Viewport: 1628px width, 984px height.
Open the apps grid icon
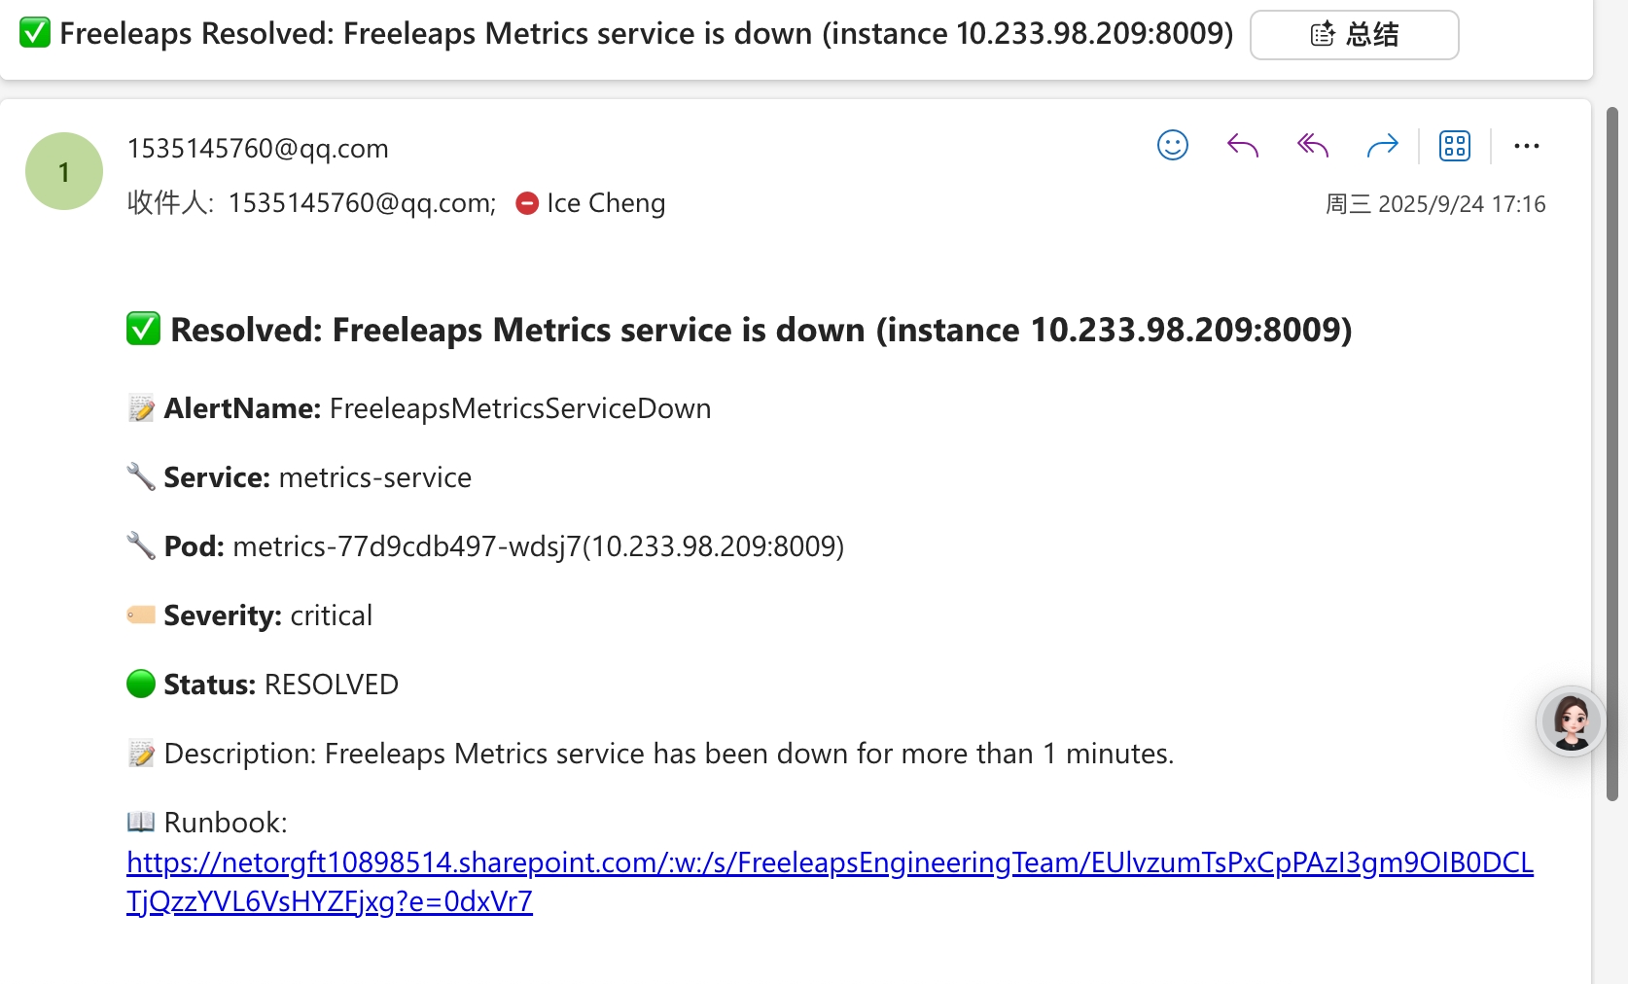tap(1455, 146)
